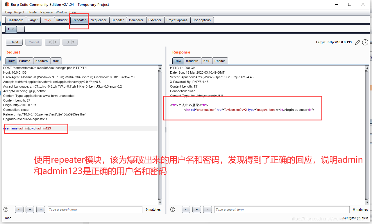The width and height of the screenshot is (372, 224).
Task: Go back in request history
Action: coord(50,42)
